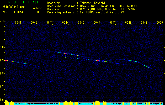Click the HROFFT title text

click(16, 2)
